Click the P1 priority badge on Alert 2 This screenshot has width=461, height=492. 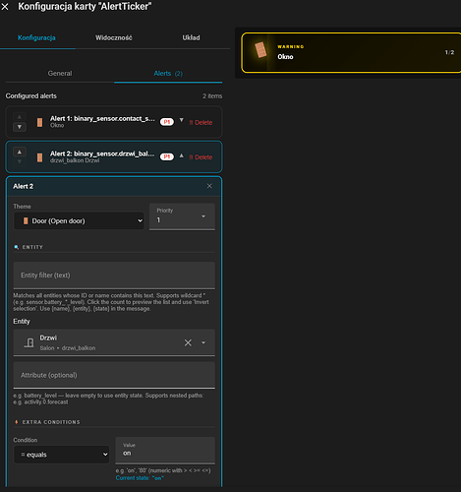point(167,156)
